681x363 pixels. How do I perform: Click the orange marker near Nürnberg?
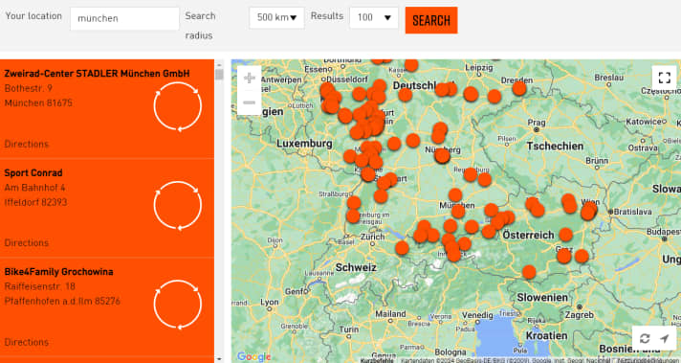pyautogui.click(x=442, y=155)
